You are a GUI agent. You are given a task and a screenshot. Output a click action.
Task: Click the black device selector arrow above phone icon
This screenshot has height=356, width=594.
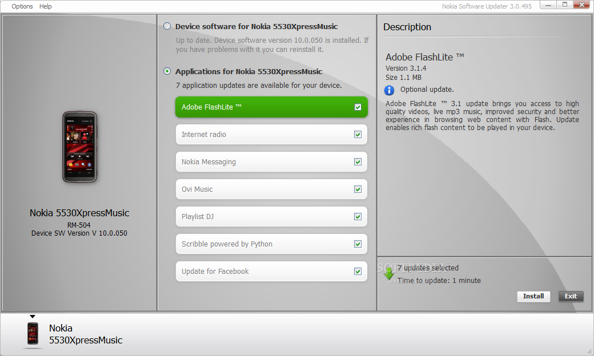[x=33, y=316]
